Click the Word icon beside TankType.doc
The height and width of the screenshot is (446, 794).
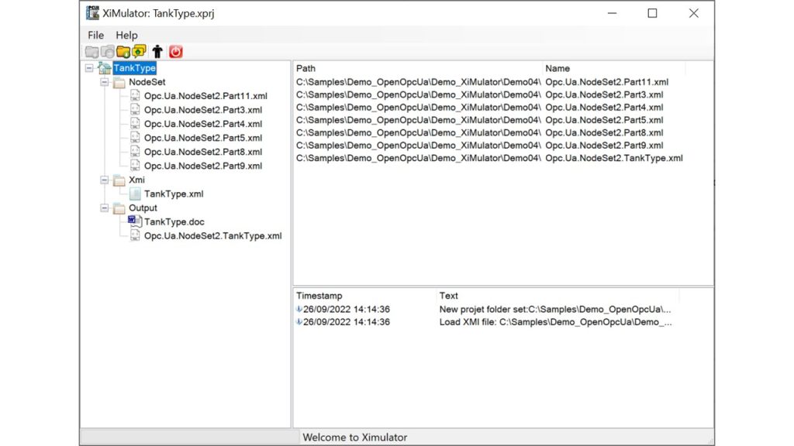135,221
